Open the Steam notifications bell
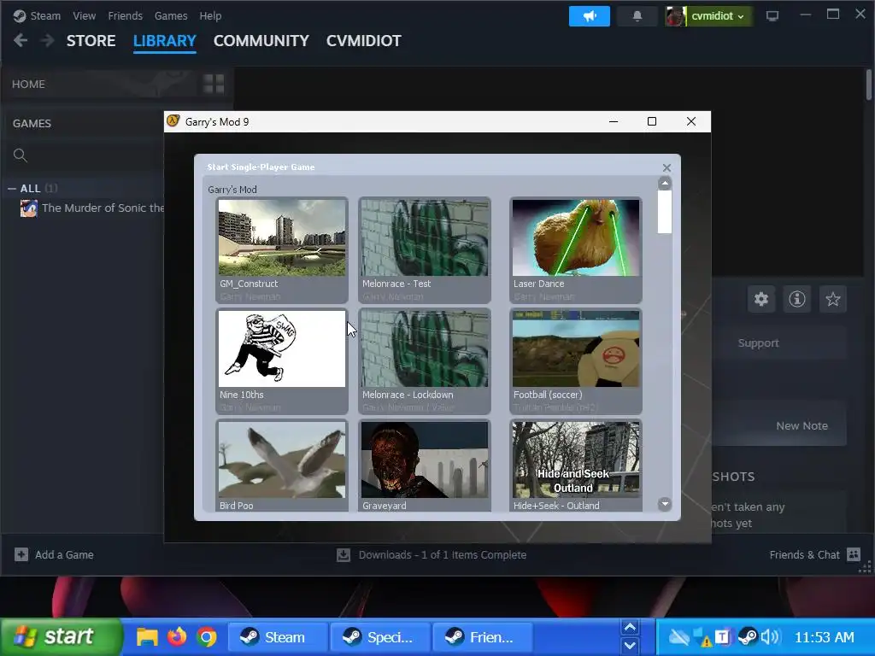Viewport: 875px width, 656px height. [637, 16]
